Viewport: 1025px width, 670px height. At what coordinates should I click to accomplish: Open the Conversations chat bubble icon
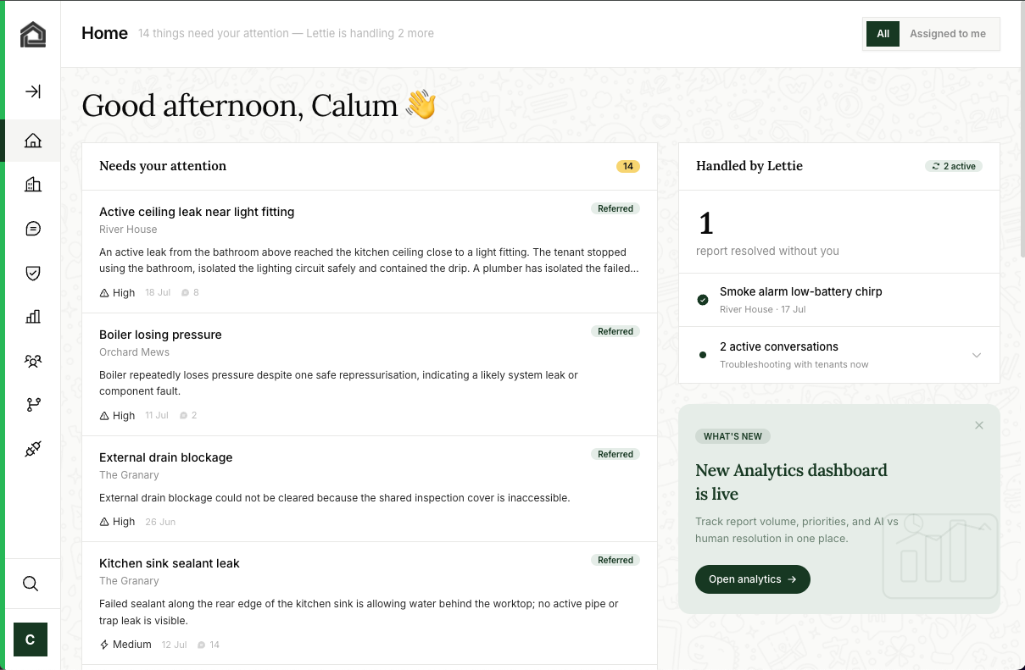point(33,229)
